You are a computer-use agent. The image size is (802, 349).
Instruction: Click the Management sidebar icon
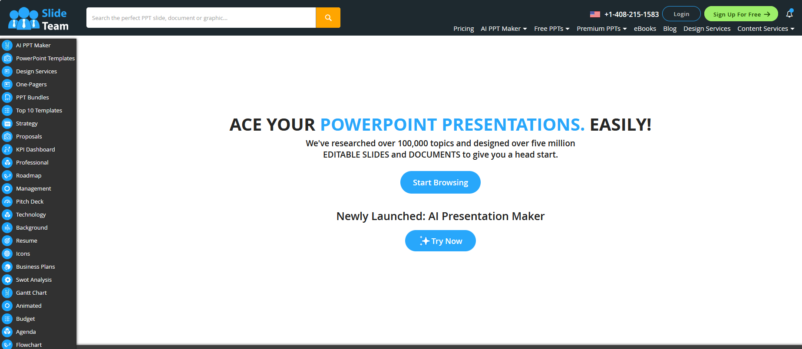point(7,188)
